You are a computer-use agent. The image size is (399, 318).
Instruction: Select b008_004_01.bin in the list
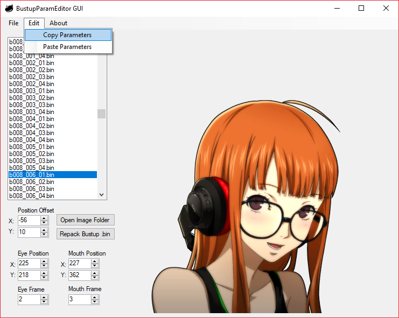[x=53, y=119]
